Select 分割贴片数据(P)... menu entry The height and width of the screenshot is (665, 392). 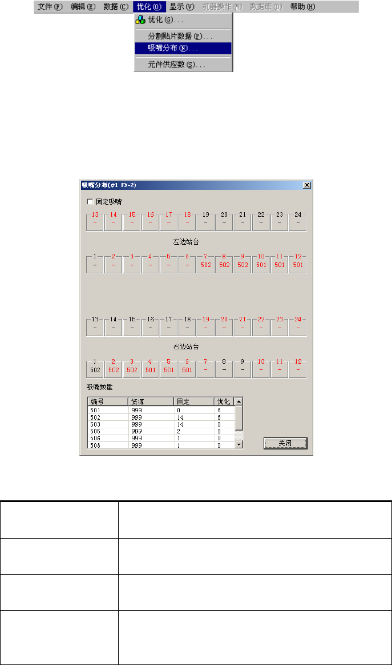[x=183, y=37]
